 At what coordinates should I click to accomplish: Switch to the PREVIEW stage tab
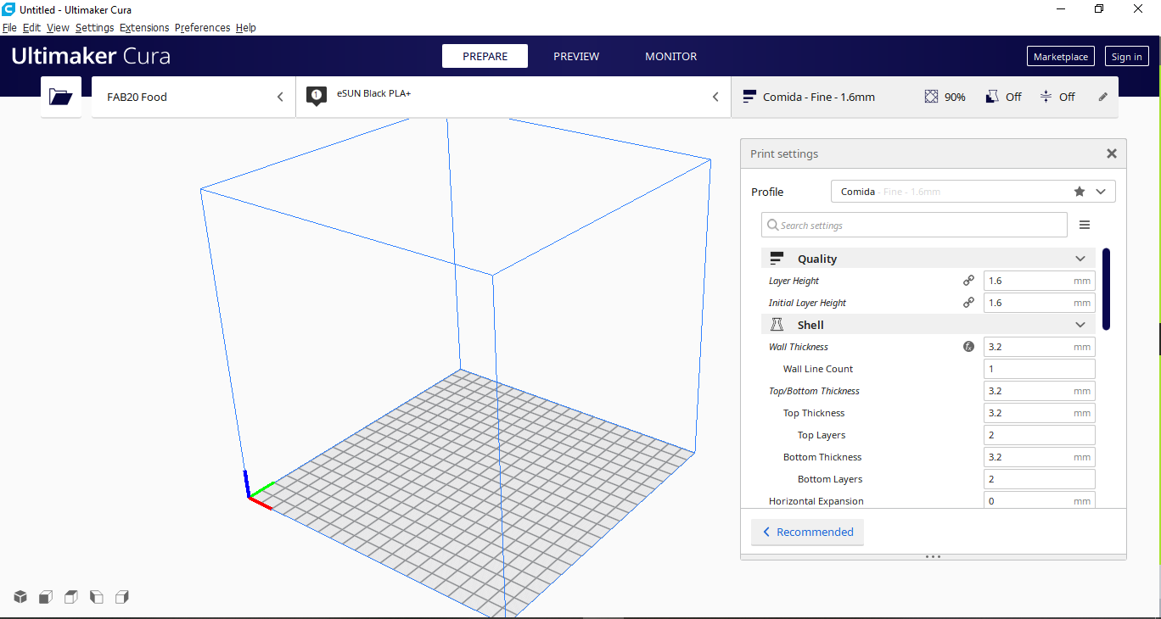[576, 56]
